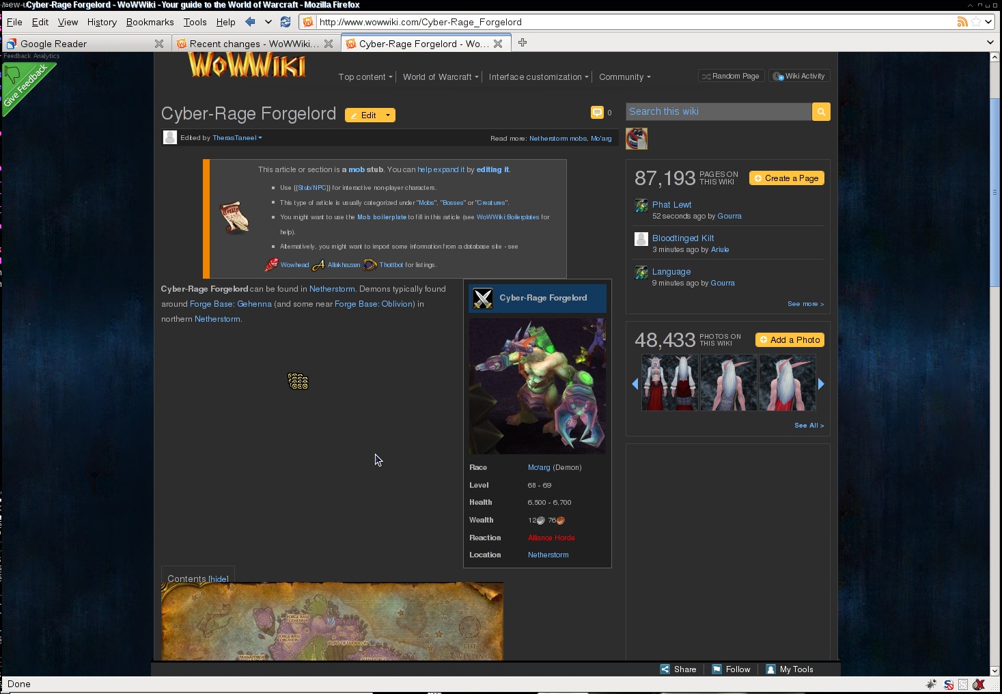Click the Add a Photo button
The height and width of the screenshot is (694, 1002).
tap(790, 340)
